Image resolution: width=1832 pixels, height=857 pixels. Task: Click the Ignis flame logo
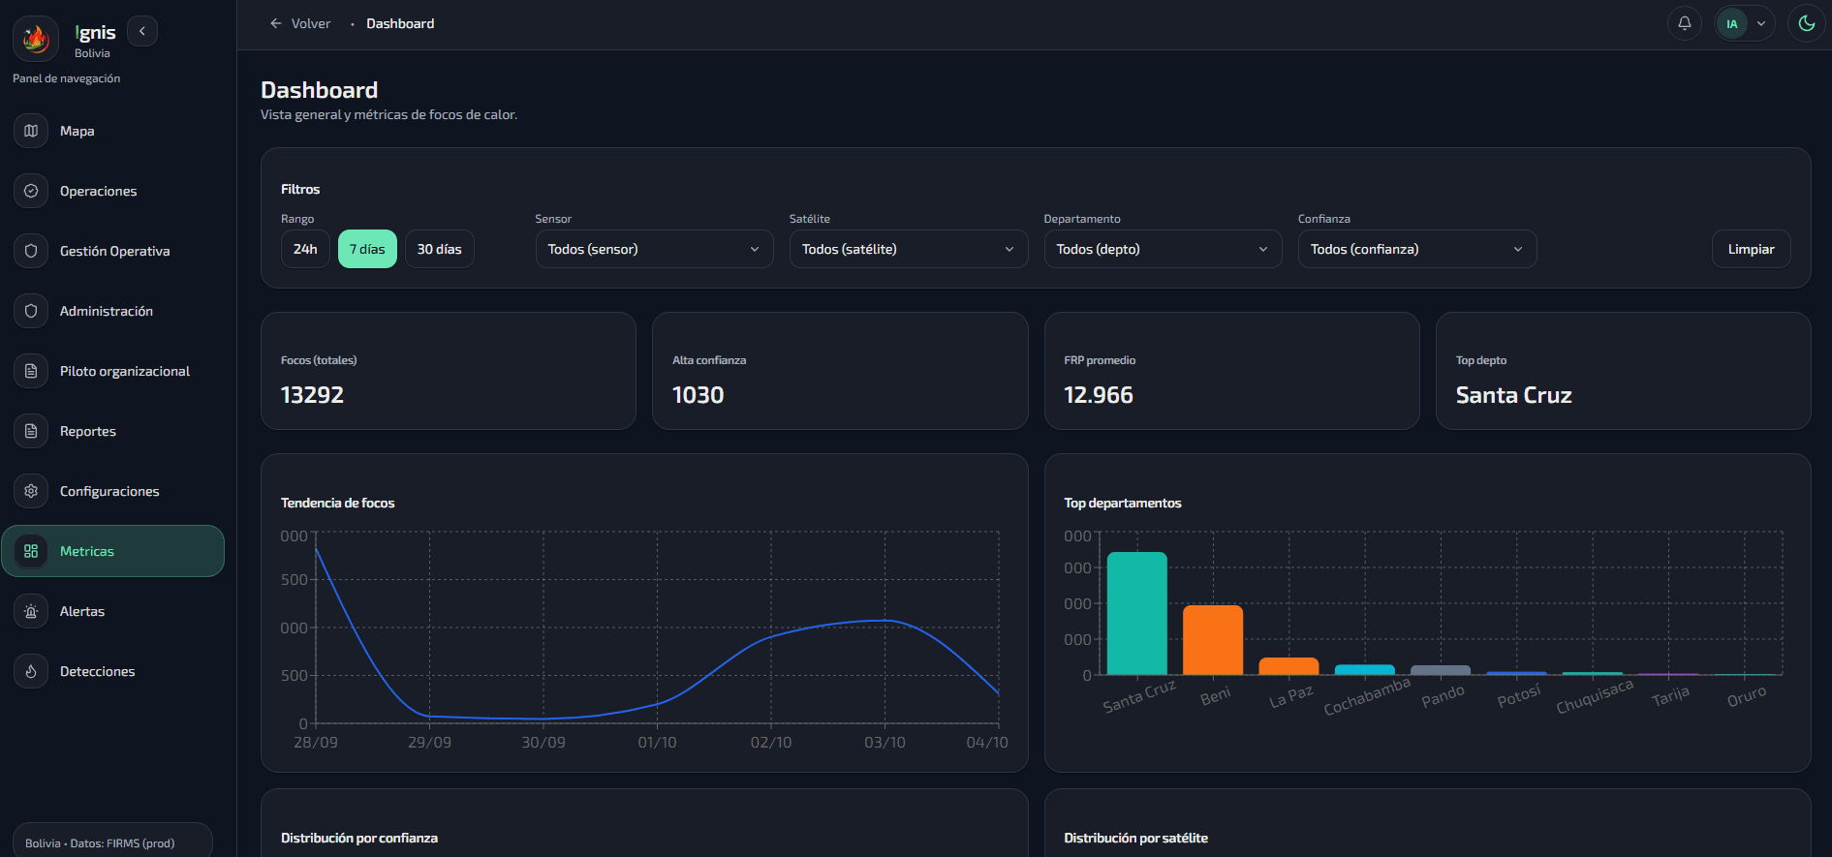point(36,39)
